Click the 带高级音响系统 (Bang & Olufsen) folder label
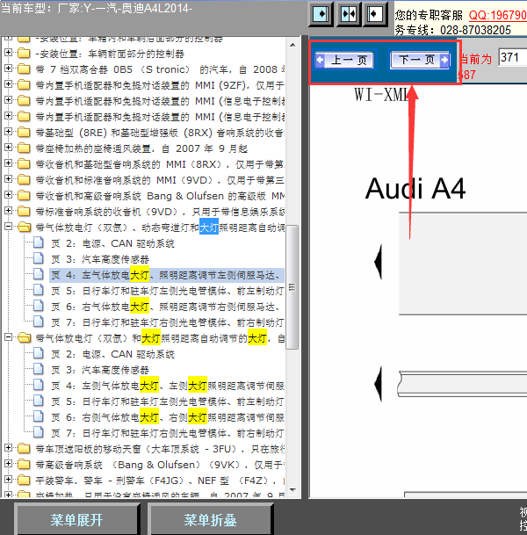This screenshot has height=535, width=527. 160,465
